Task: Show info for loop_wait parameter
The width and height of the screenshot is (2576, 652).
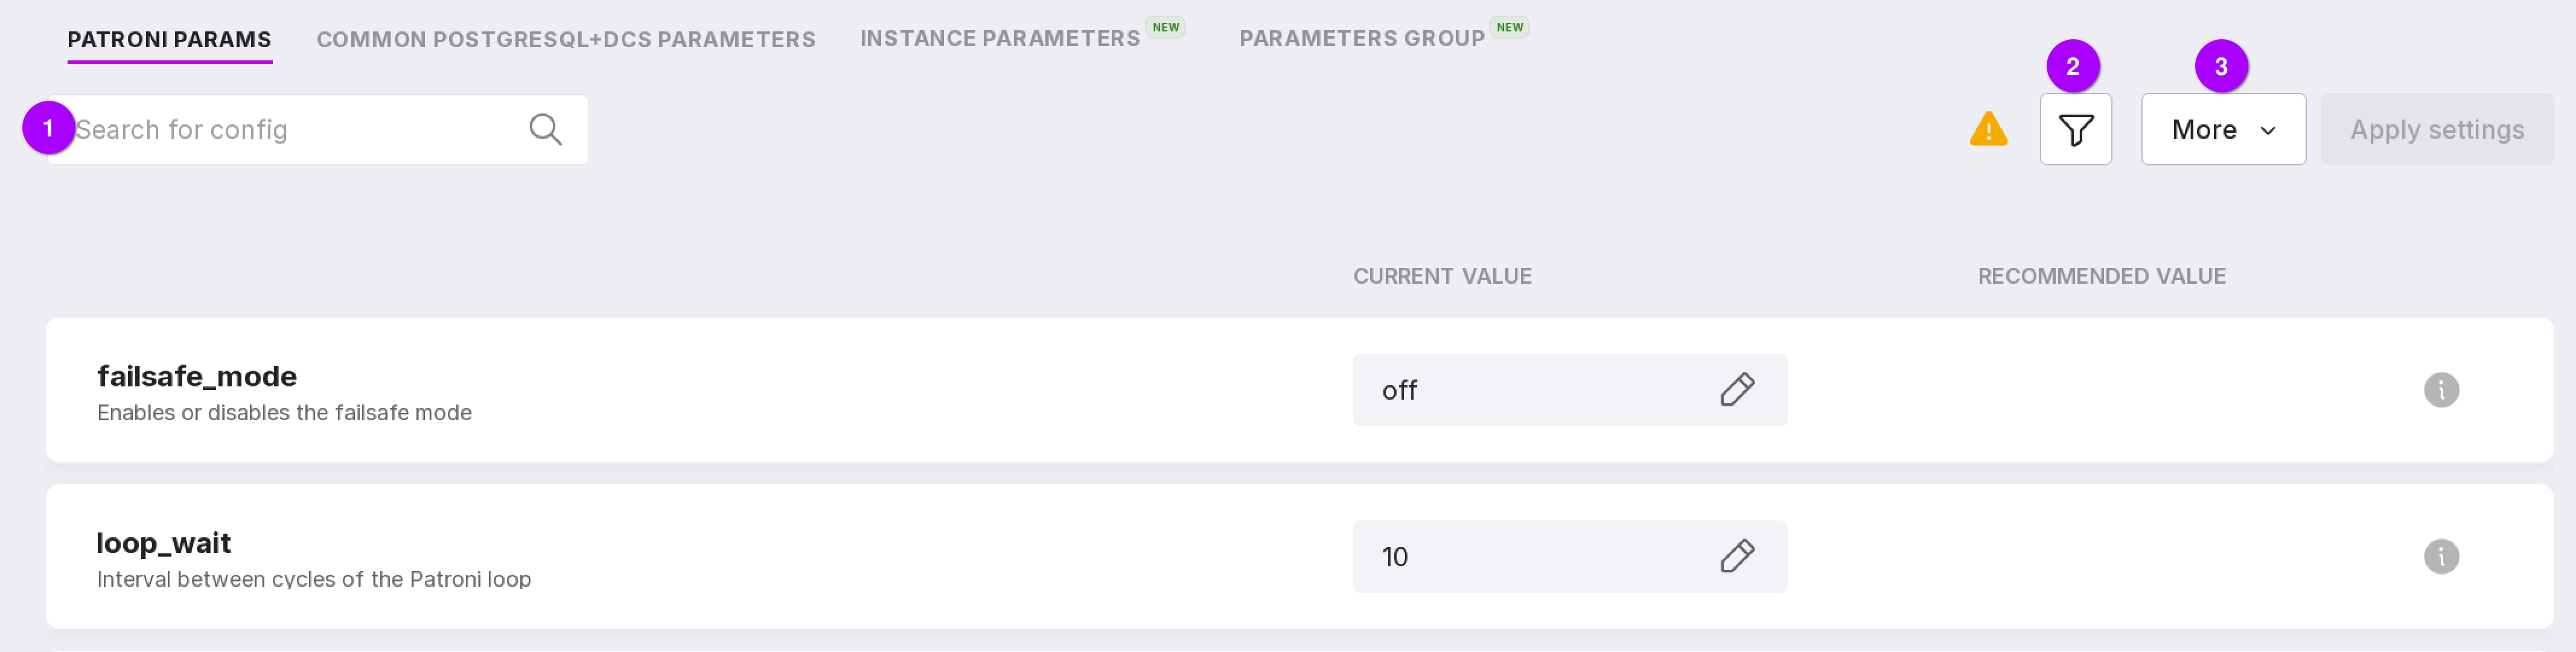Action: 2440,556
